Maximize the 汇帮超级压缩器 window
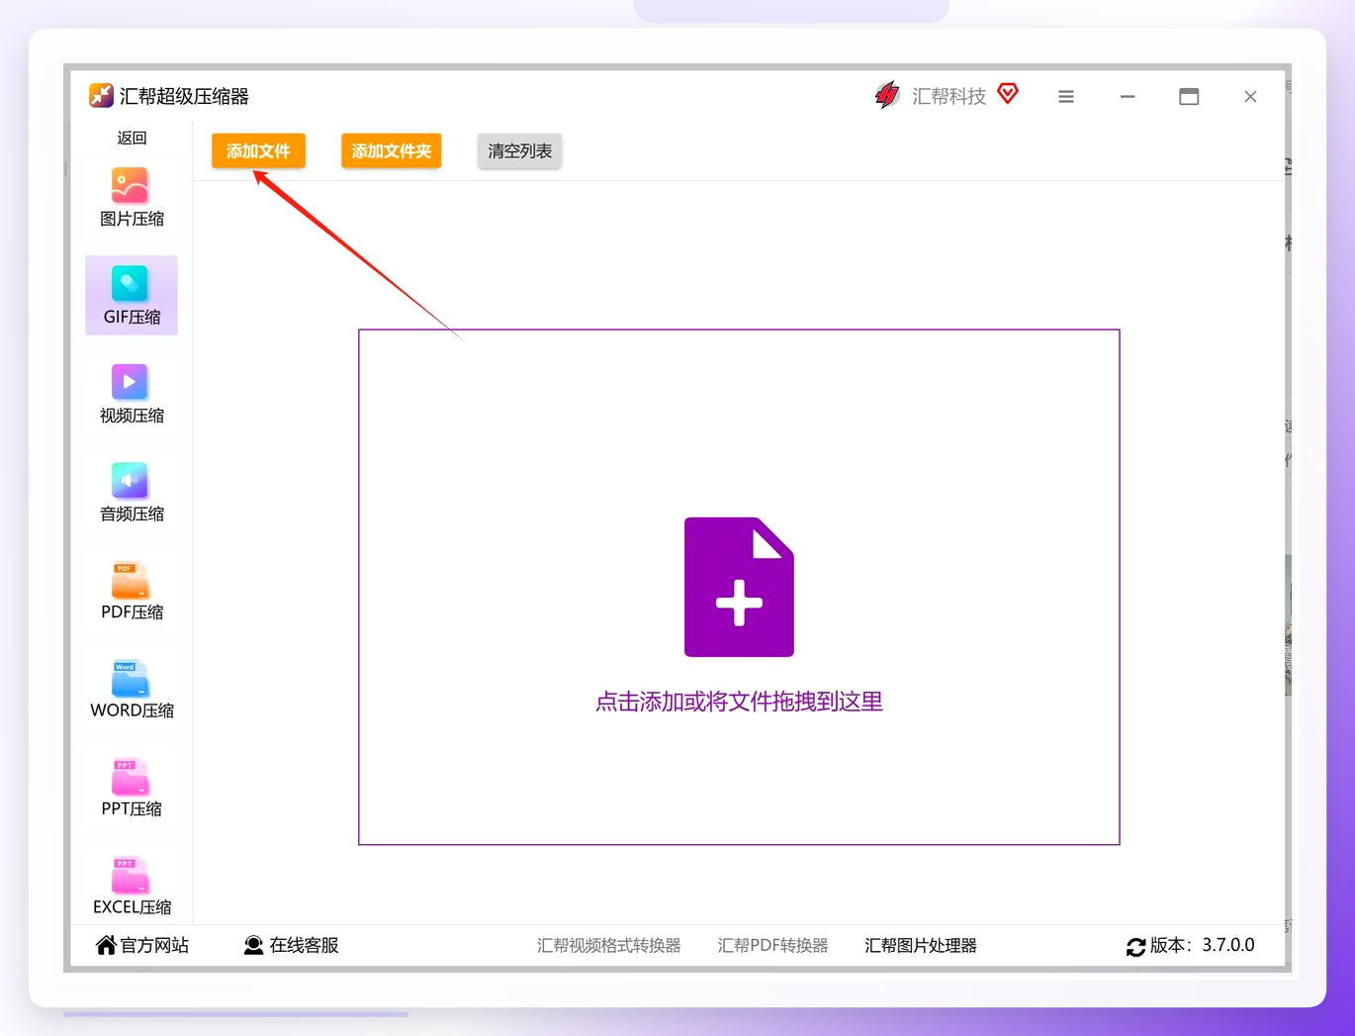The width and height of the screenshot is (1355, 1036). pos(1189,96)
